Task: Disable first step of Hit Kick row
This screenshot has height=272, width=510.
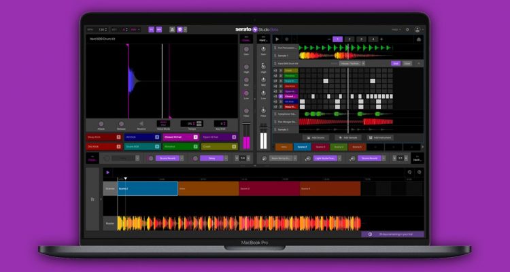Action: pos(302,101)
